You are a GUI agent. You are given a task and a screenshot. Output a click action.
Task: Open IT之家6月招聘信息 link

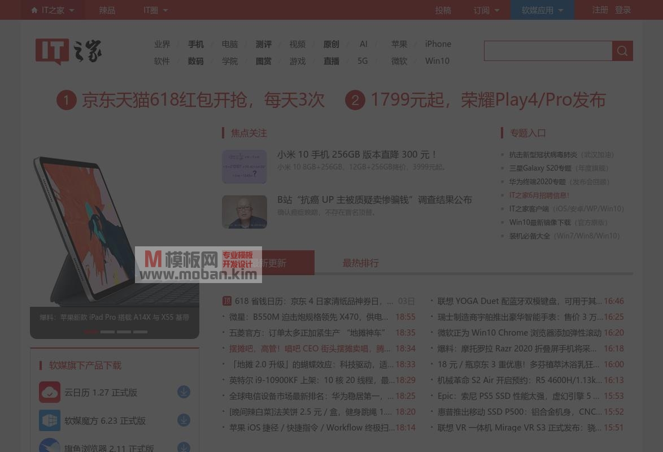pyautogui.click(x=539, y=195)
